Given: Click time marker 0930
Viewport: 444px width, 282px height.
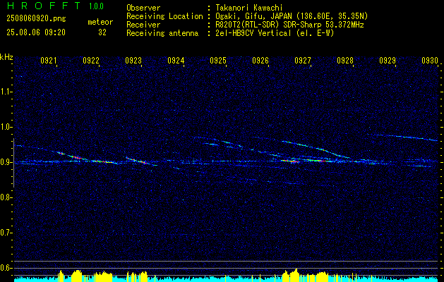Looking at the screenshot, I should (x=430, y=60).
